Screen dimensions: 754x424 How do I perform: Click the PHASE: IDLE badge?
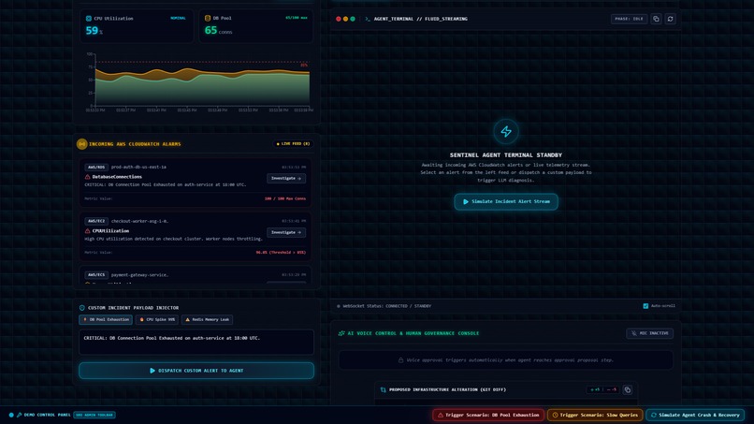(629, 19)
